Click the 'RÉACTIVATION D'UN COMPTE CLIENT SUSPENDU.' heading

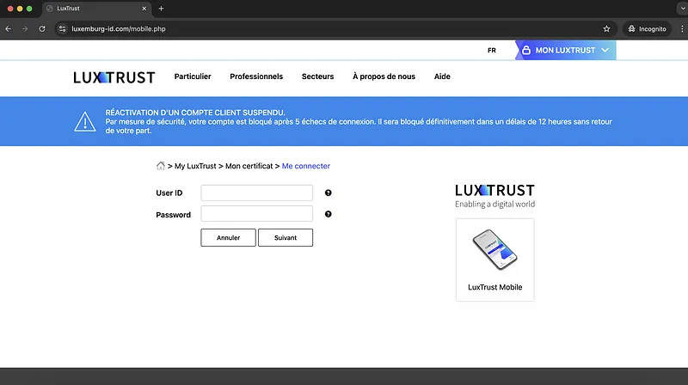(x=195, y=113)
